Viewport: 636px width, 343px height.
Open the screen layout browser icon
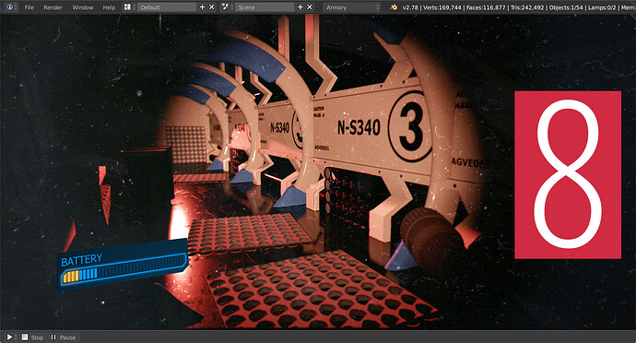coord(127,6)
